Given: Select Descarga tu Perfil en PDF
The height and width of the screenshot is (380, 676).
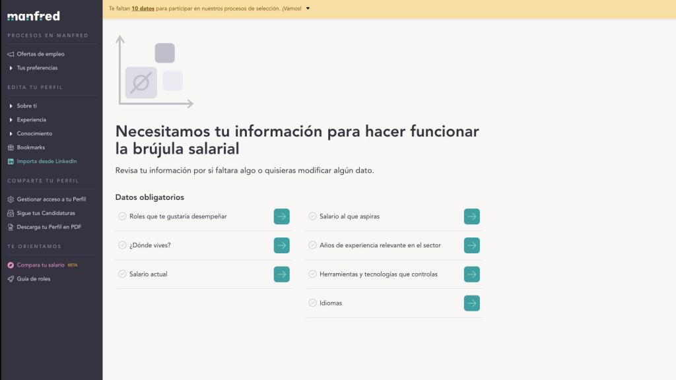Looking at the screenshot, I should coord(49,227).
